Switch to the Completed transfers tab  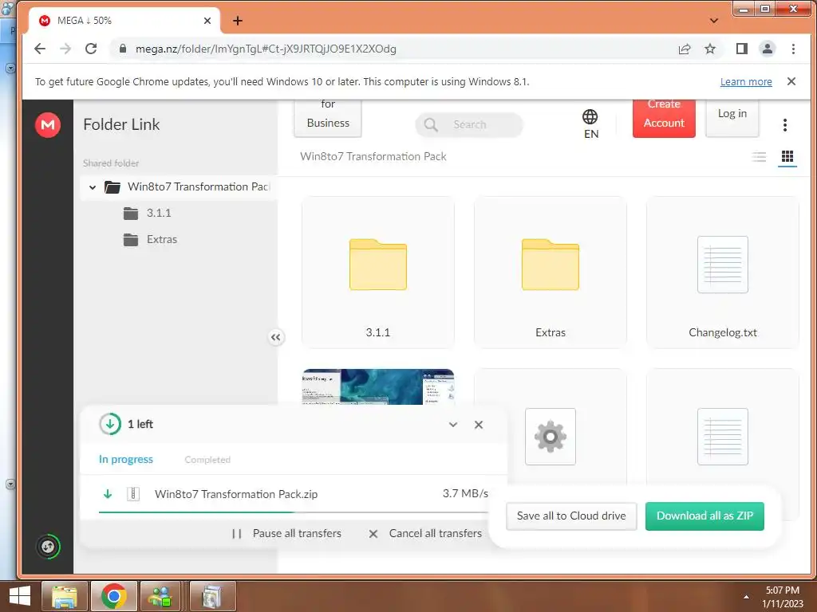[x=207, y=460]
